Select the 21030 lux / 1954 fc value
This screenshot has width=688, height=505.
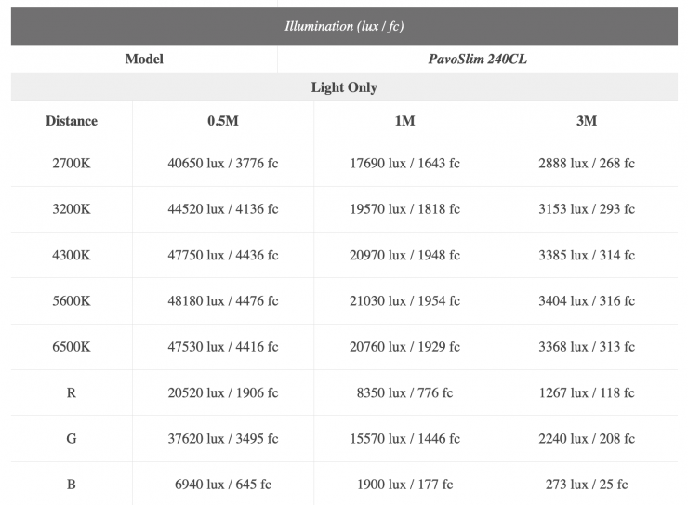(404, 301)
